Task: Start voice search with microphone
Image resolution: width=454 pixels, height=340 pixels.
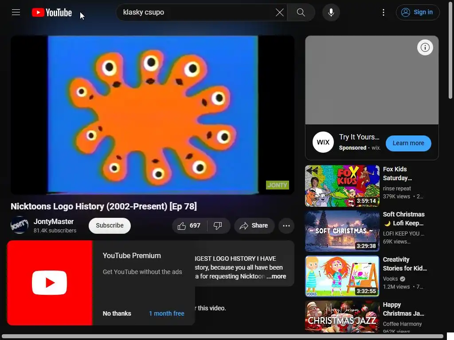Action: pos(331,12)
